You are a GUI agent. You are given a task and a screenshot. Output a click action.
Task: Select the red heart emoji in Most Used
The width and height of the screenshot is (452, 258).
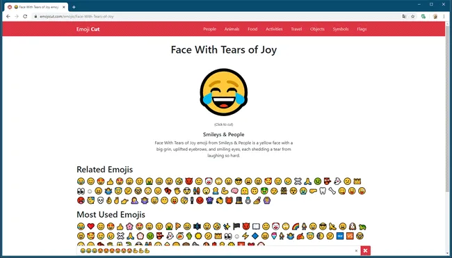(x=91, y=226)
